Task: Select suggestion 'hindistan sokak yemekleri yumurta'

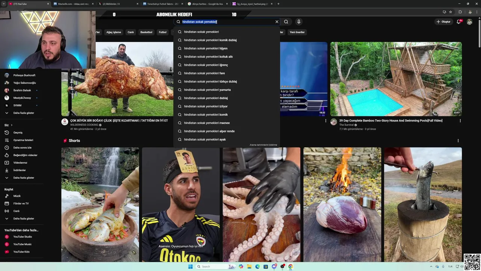Action: pos(227,90)
